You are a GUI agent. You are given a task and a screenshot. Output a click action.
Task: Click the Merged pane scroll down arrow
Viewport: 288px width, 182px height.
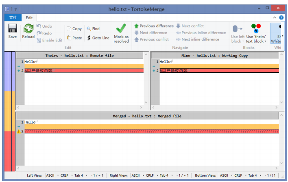pos(281,163)
